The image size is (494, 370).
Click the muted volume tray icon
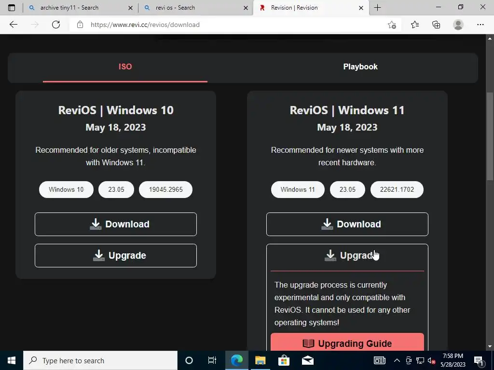pos(432,360)
